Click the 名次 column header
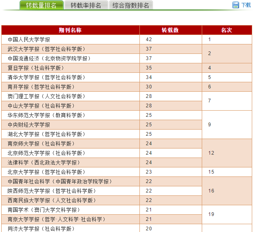 (226, 30)
